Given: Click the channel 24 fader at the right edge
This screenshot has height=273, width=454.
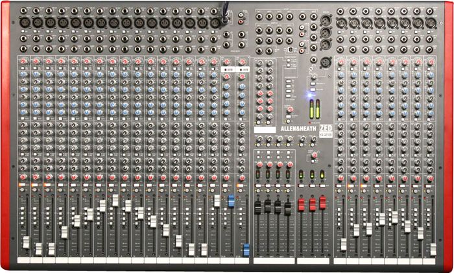Looking at the screenshot, I should tap(433, 249).
